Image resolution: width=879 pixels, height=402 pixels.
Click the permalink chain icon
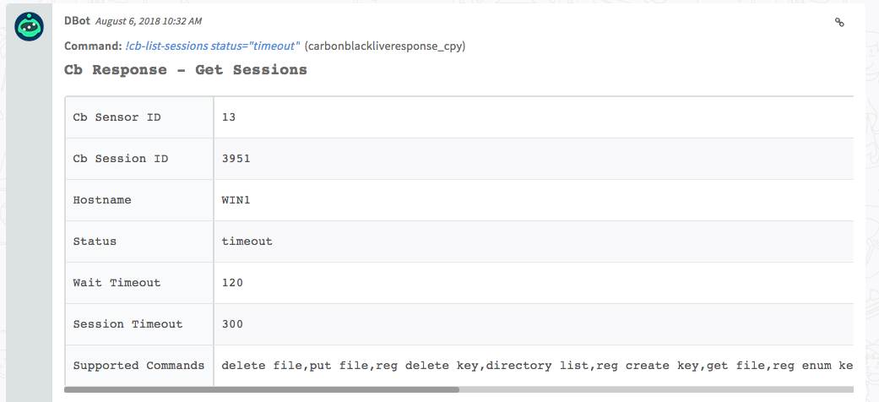(839, 23)
